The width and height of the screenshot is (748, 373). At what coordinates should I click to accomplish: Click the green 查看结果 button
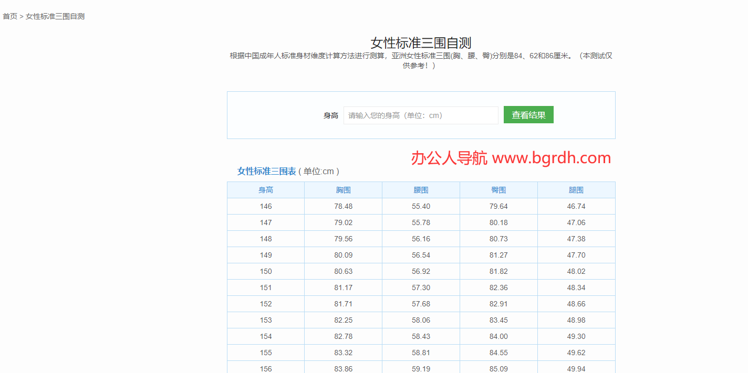528,114
